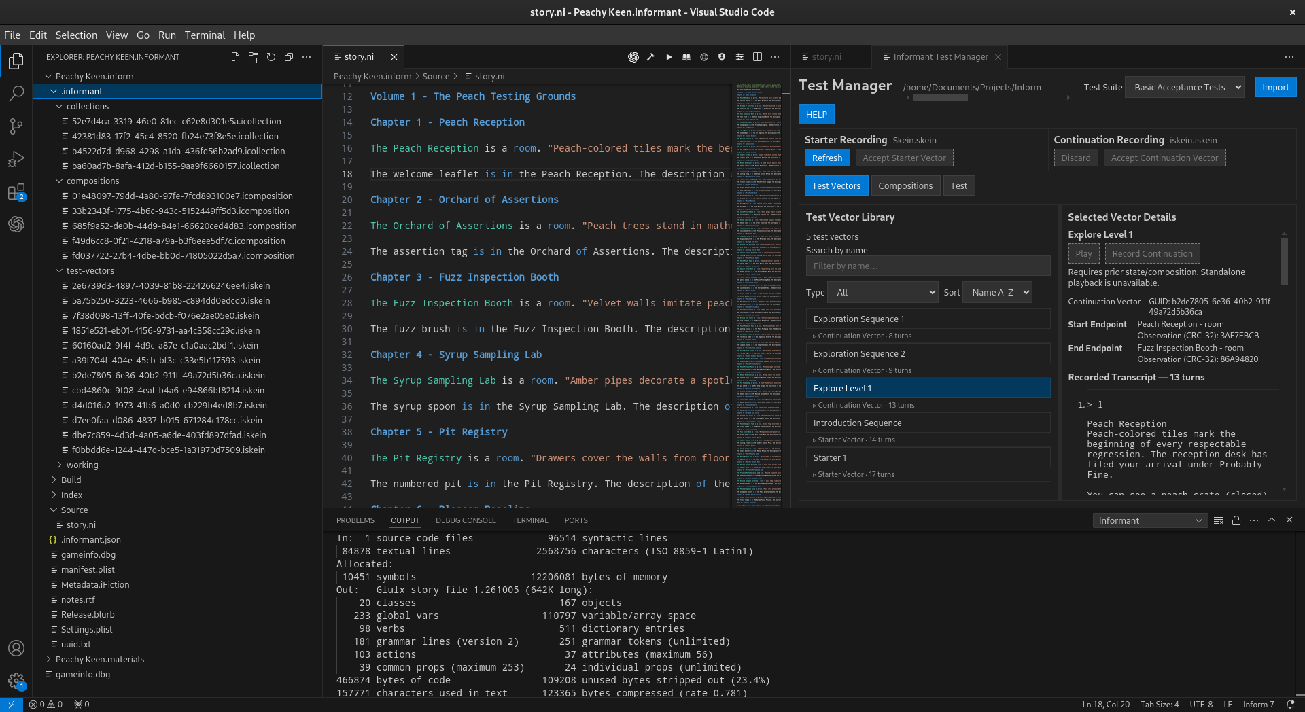Open the Terminal menu
The height and width of the screenshot is (712, 1305).
click(205, 35)
